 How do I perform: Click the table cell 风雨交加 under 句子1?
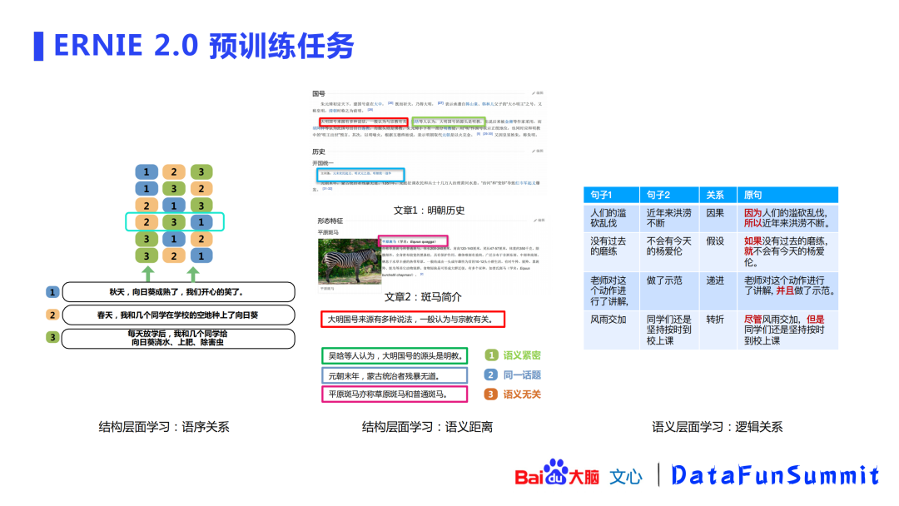pyautogui.click(x=611, y=330)
